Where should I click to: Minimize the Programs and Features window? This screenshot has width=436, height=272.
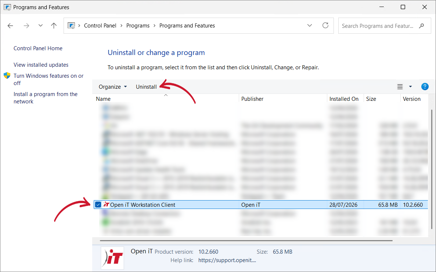pyautogui.click(x=382, y=7)
